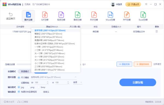Open the PDF压缩 tool
This screenshot has height=105, width=164.
tap(94, 16)
